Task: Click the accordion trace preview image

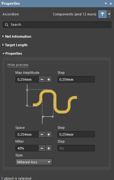Action: coord(51,104)
